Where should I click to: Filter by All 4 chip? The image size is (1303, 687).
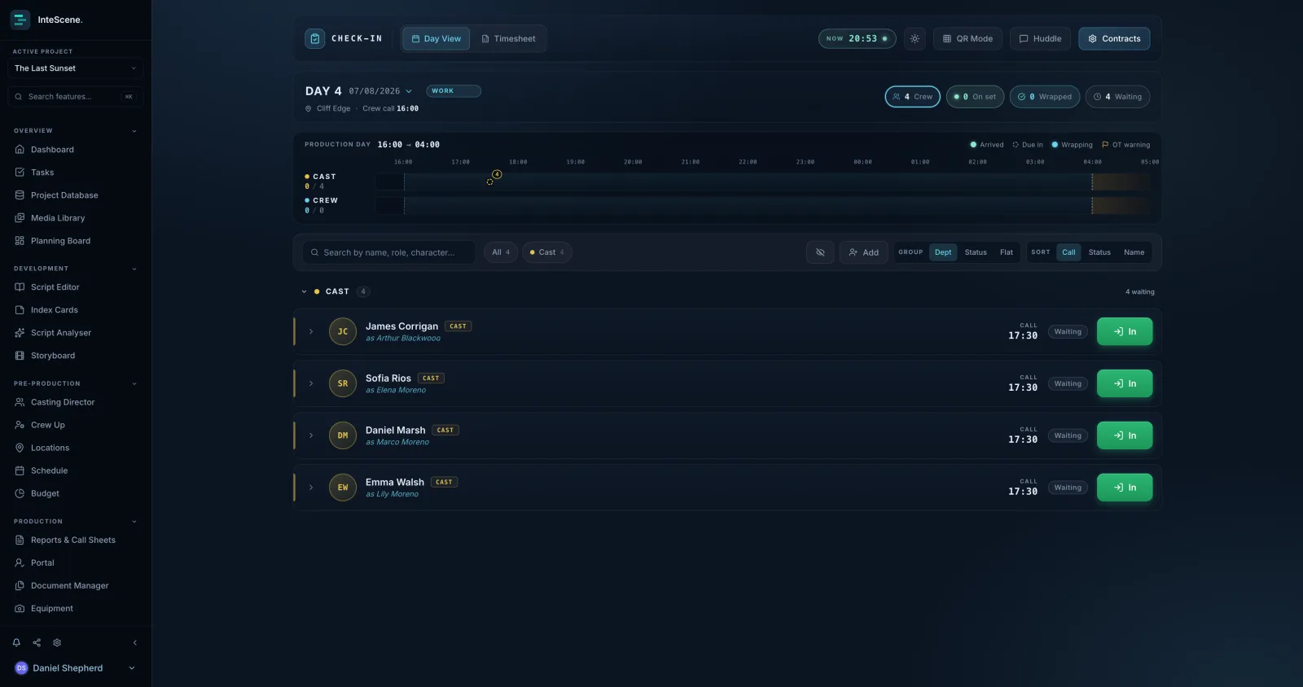click(x=501, y=252)
